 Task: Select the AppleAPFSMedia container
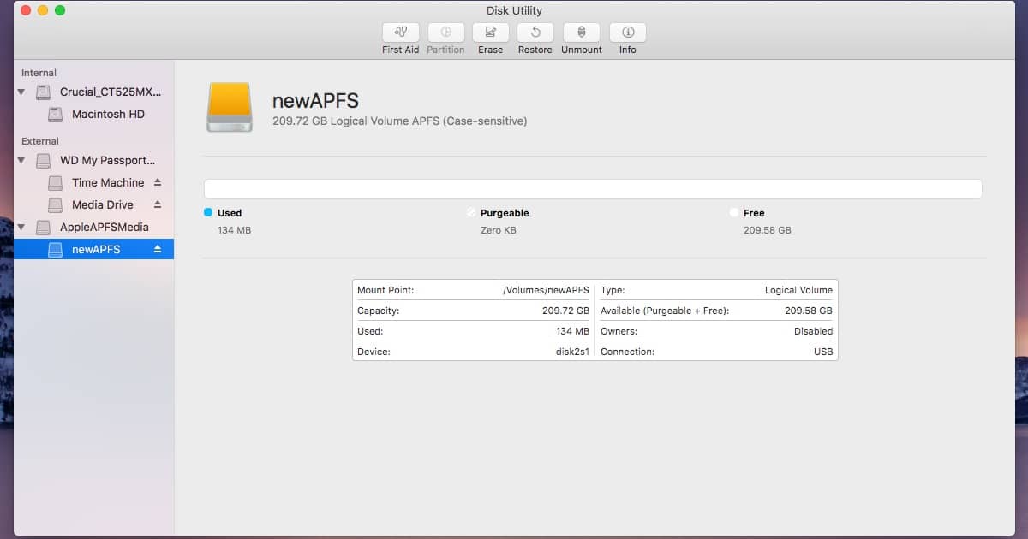tap(104, 227)
